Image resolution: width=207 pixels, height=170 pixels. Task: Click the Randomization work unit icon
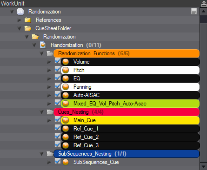[x=20, y=12]
